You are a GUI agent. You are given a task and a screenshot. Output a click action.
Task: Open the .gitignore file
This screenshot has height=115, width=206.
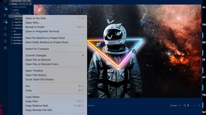[17, 34]
